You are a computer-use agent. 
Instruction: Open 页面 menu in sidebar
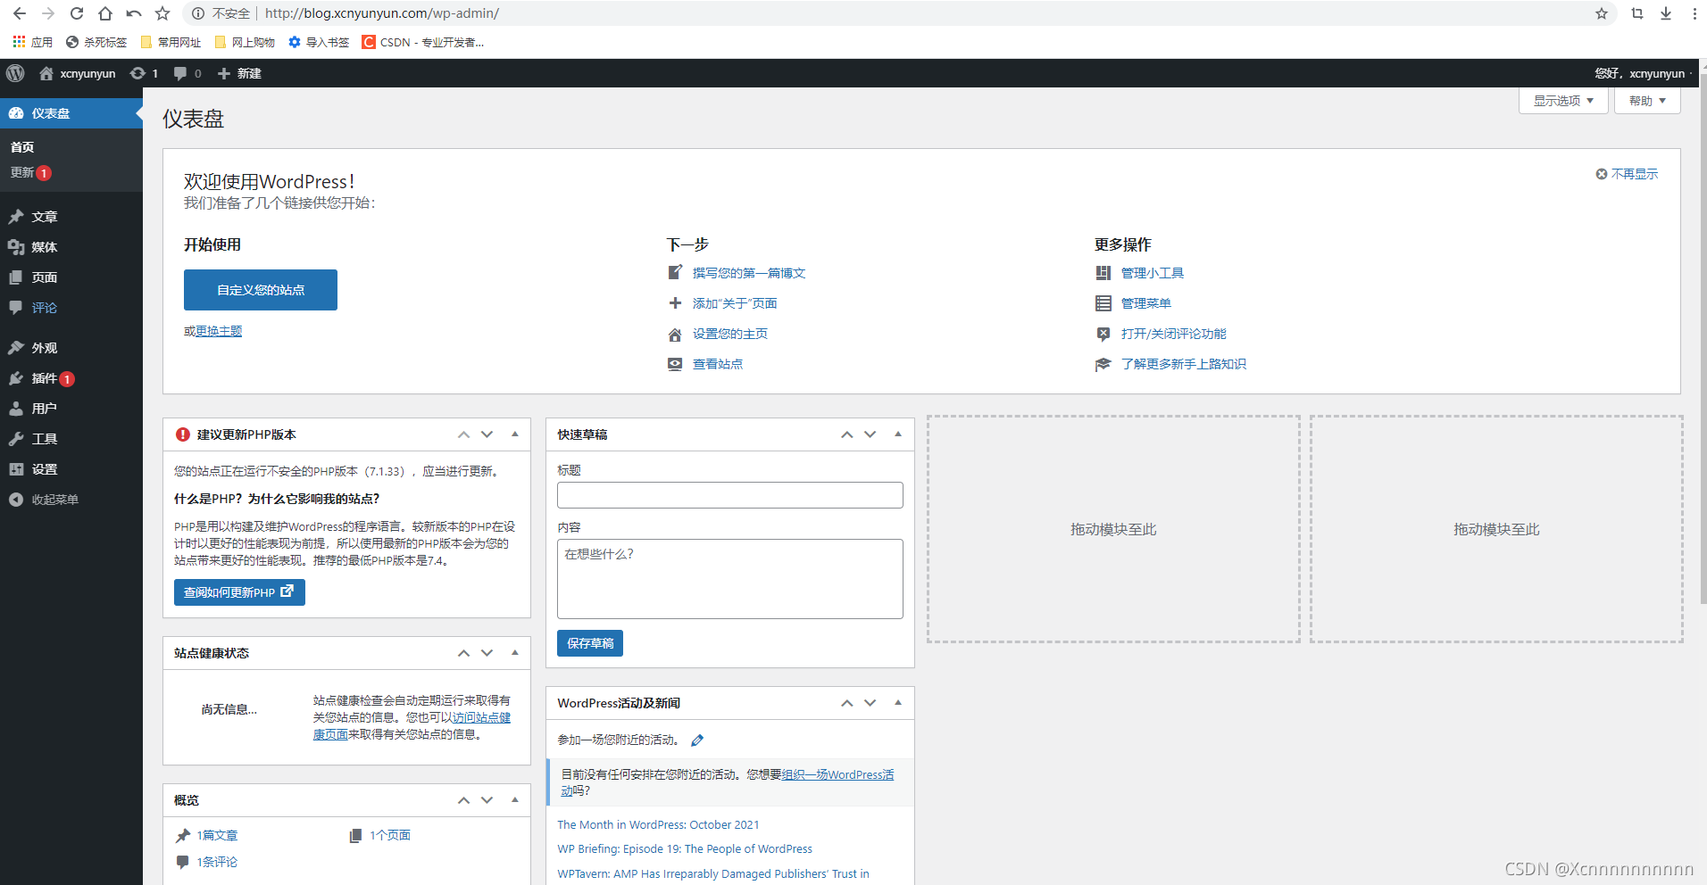[71, 277]
